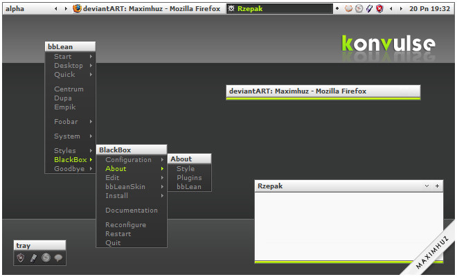Image resolution: width=457 pixels, height=277 pixels.
Task: Click the Firefox window title bar on the desktop
Action: [x=323, y=91]
